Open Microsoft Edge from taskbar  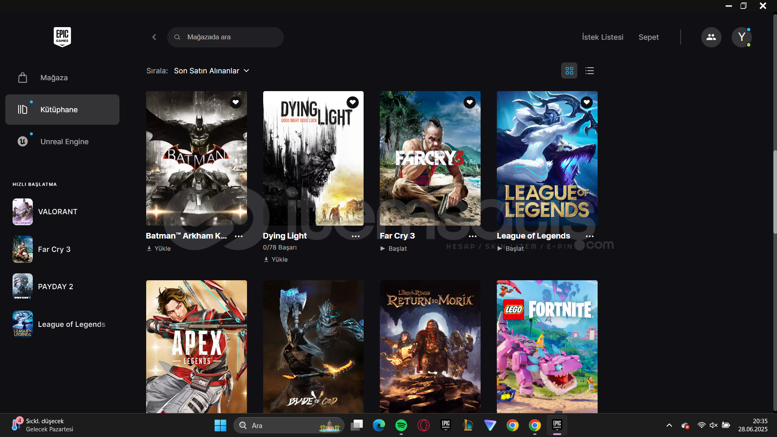(379, 426)
